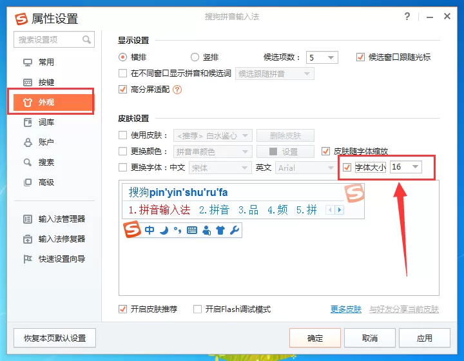Click the Sogou logo on preview status bar
Viewport: 464px width, 361px height.
tap(132, 229)
